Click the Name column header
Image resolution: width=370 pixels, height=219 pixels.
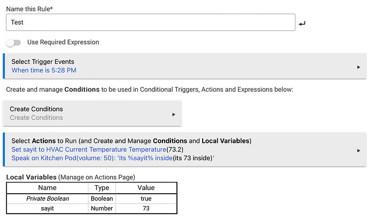point(47,188)
